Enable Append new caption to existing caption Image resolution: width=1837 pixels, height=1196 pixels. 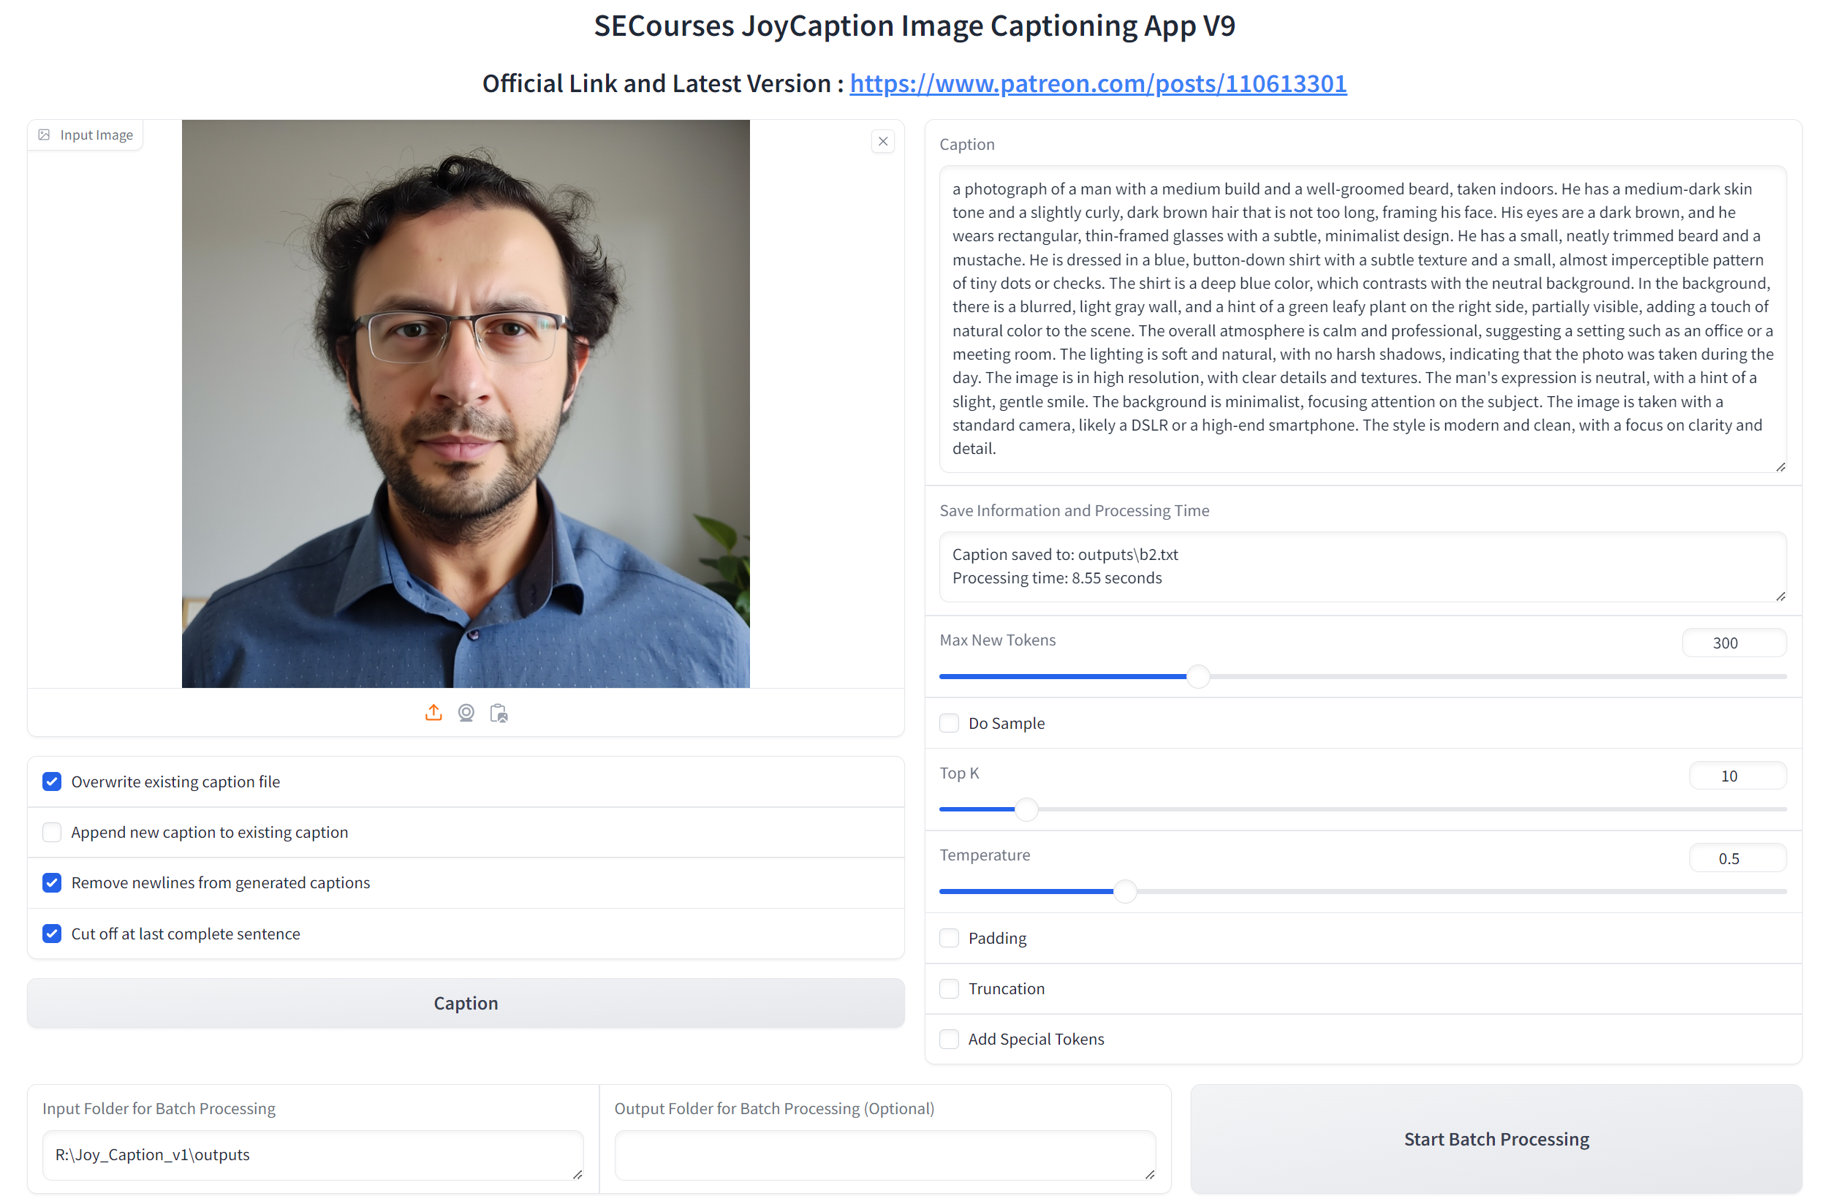(x=52, y=833)
